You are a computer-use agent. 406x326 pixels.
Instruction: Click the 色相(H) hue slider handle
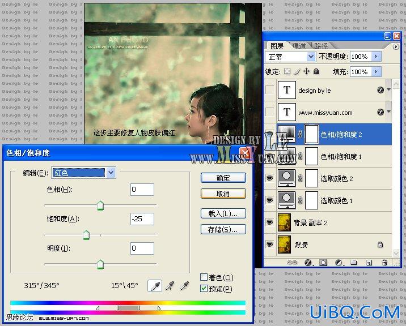pos(100,205)
